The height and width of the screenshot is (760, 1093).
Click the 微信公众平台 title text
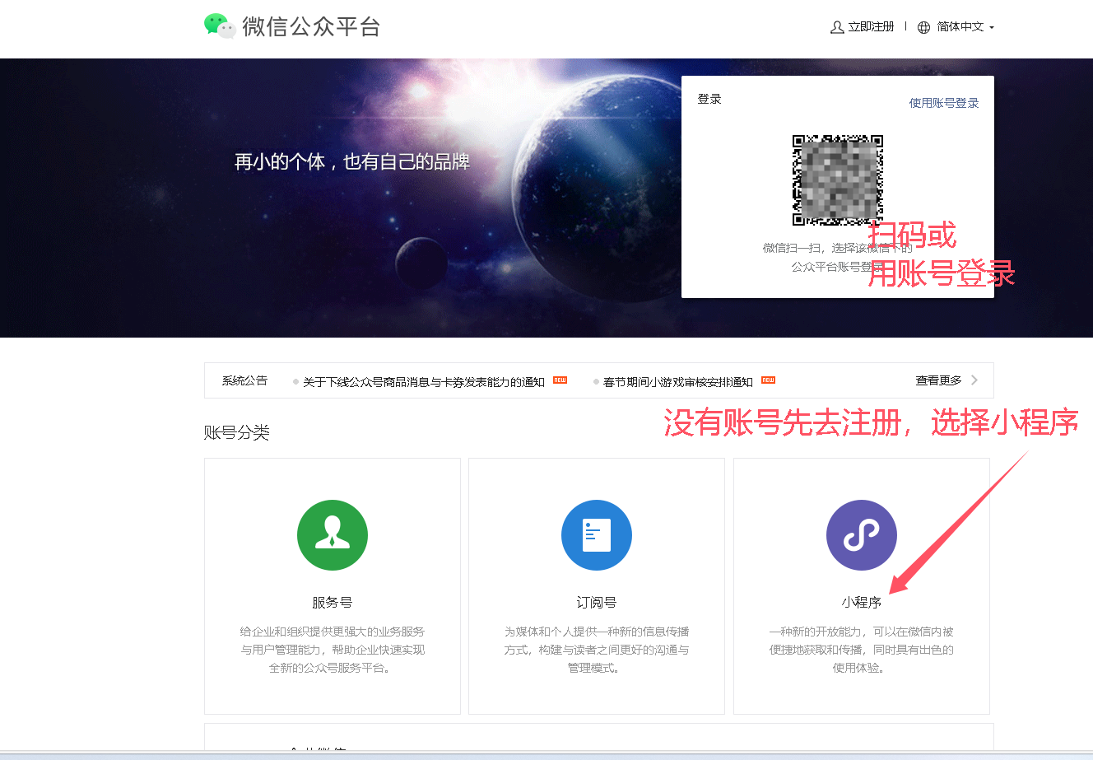click(x=311, y=26)
